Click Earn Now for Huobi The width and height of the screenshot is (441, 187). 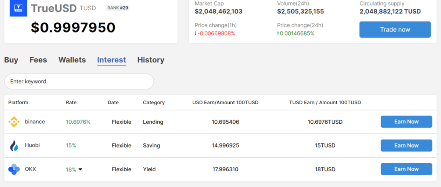406,145
